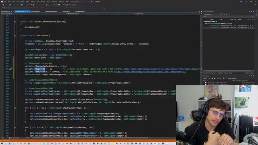The image size is (258, 145).
Task: Open the View menu
Action: tap(13, 2)
